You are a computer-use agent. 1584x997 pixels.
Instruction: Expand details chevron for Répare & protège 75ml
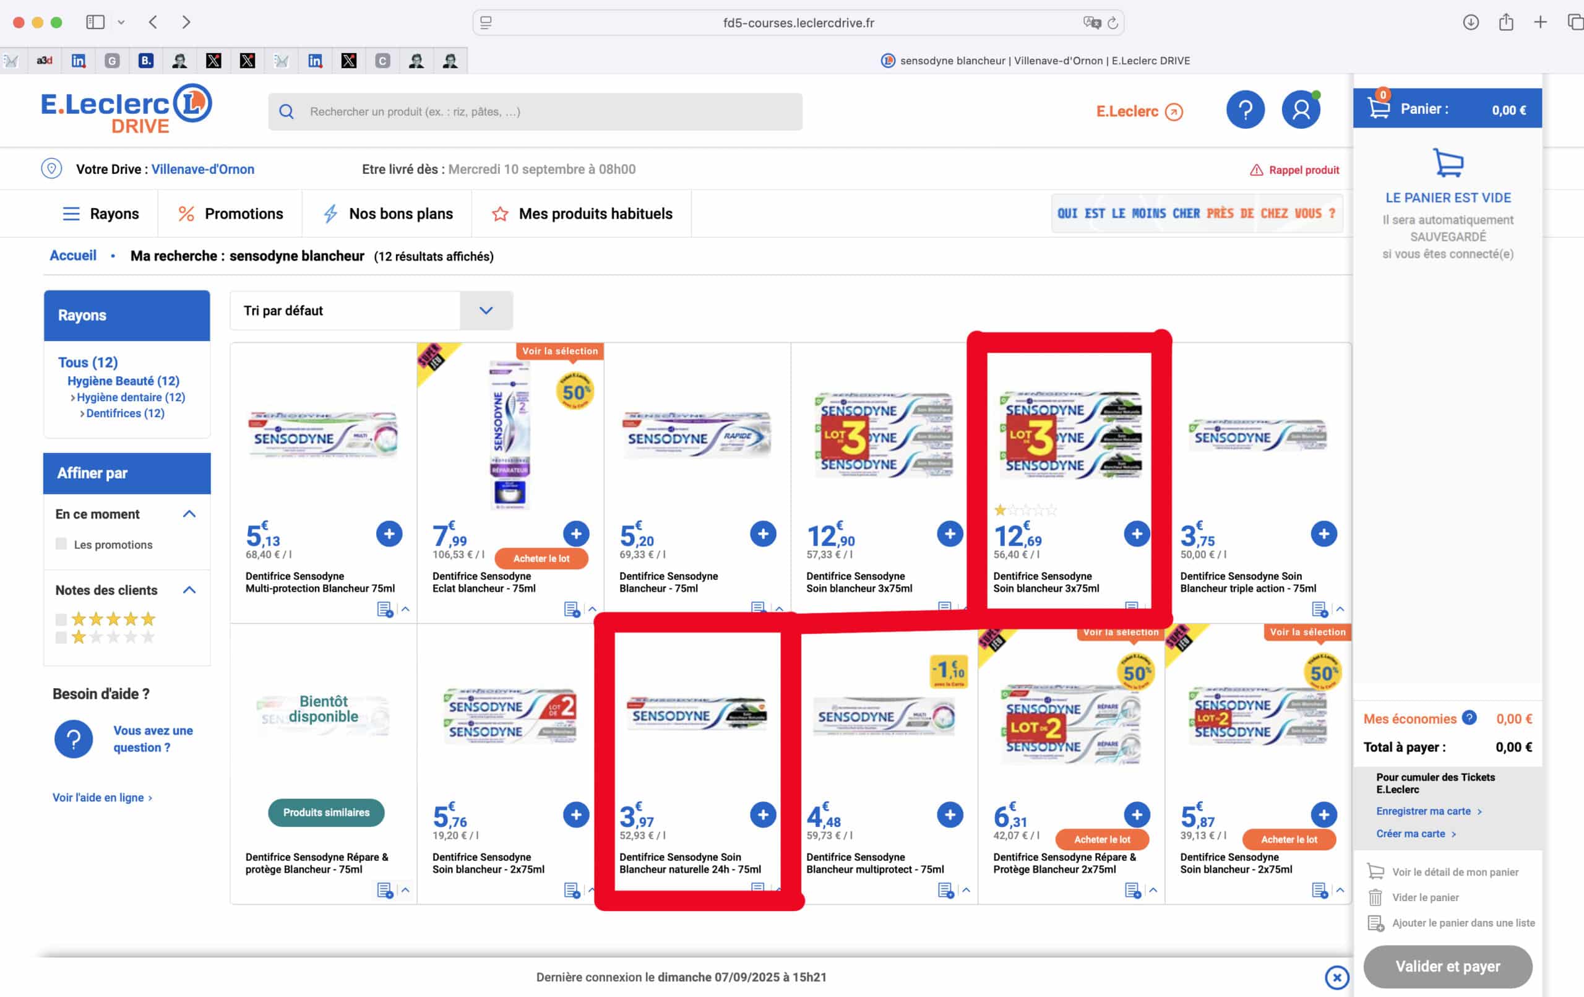click(x=406, y=891)
